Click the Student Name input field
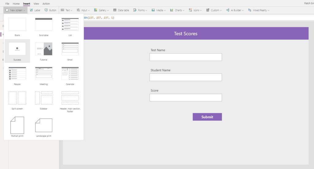 tap(186, 77)
